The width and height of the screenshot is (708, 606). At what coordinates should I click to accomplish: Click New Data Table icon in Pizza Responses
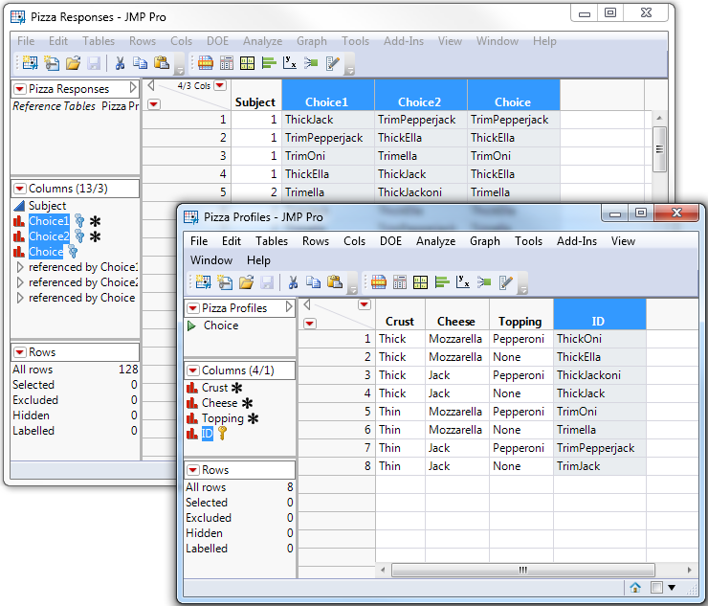click(x=29, y=63)
